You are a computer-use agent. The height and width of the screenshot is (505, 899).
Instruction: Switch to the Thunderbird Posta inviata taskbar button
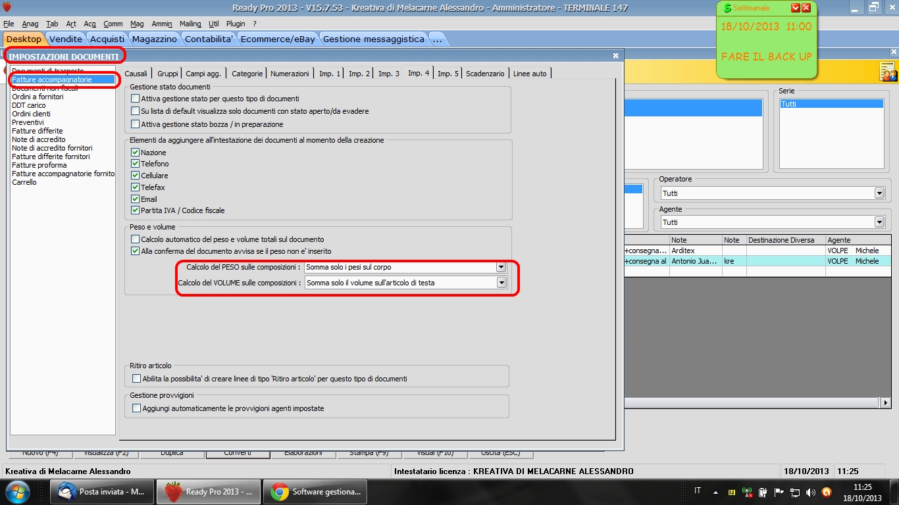point(103,492)
